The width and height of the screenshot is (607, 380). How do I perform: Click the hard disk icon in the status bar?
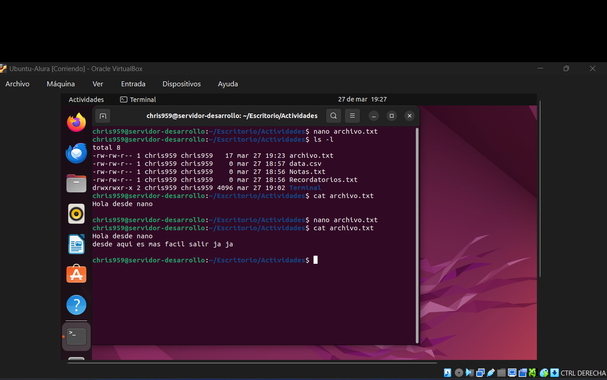pyautogui.click(x=448, y=372)
